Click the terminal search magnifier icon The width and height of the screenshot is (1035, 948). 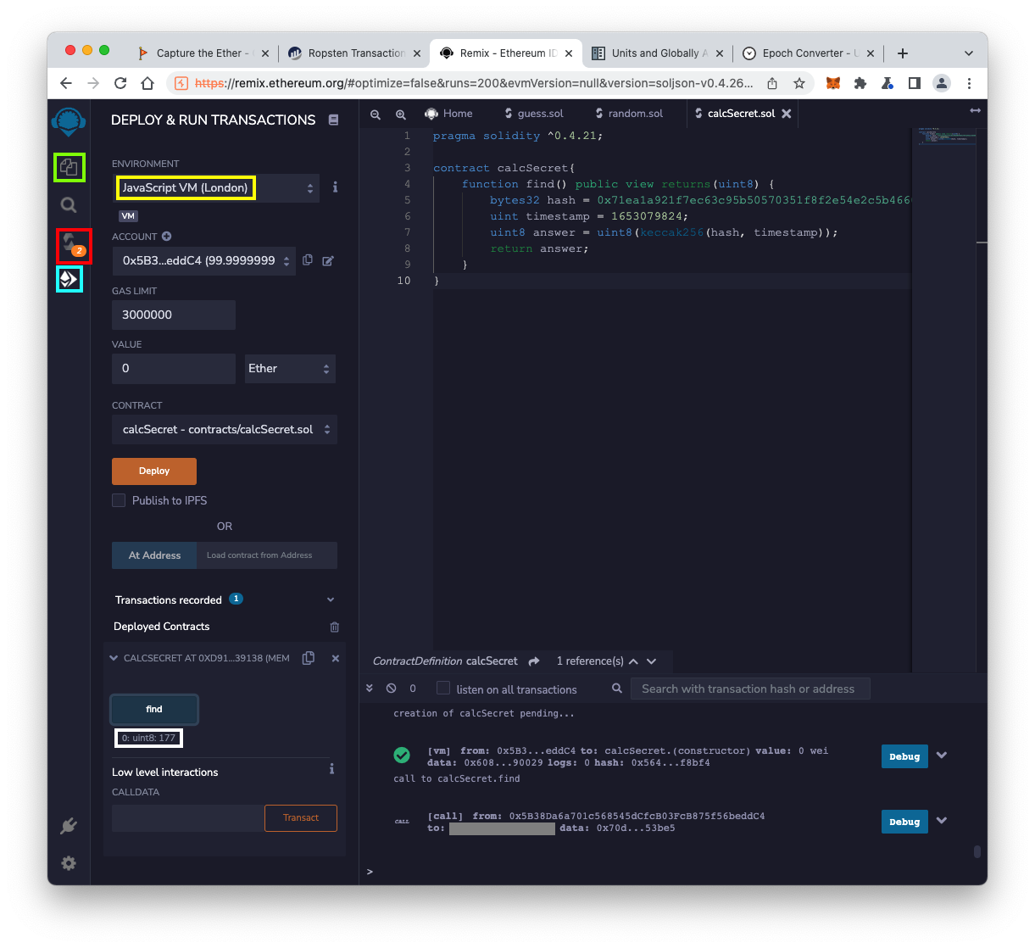tap(617, 689)
